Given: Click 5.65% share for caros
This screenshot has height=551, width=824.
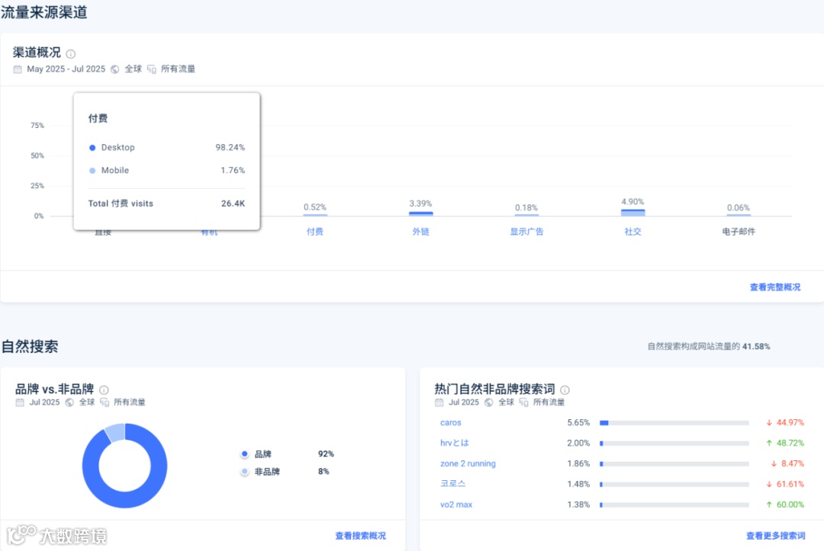Looking at the screenshot, I should (x=578, y=423).
